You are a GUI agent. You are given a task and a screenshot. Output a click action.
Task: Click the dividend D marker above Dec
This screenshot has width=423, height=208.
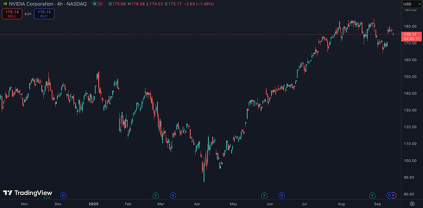tap(63, 195)
